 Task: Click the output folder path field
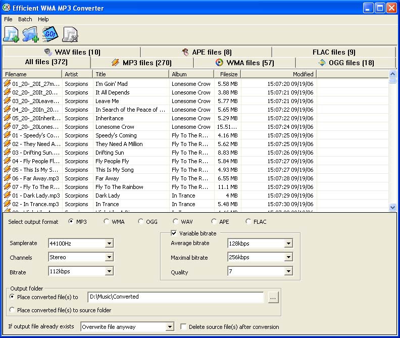pyautogui.click(x=176, y=297)
